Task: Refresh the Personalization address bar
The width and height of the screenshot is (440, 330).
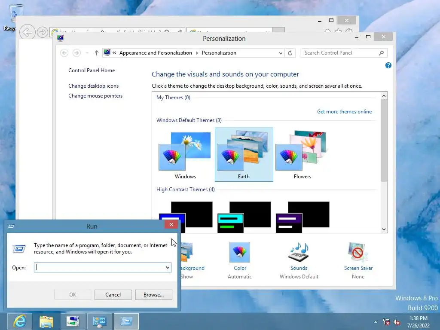Action: (x=290, y=53)
